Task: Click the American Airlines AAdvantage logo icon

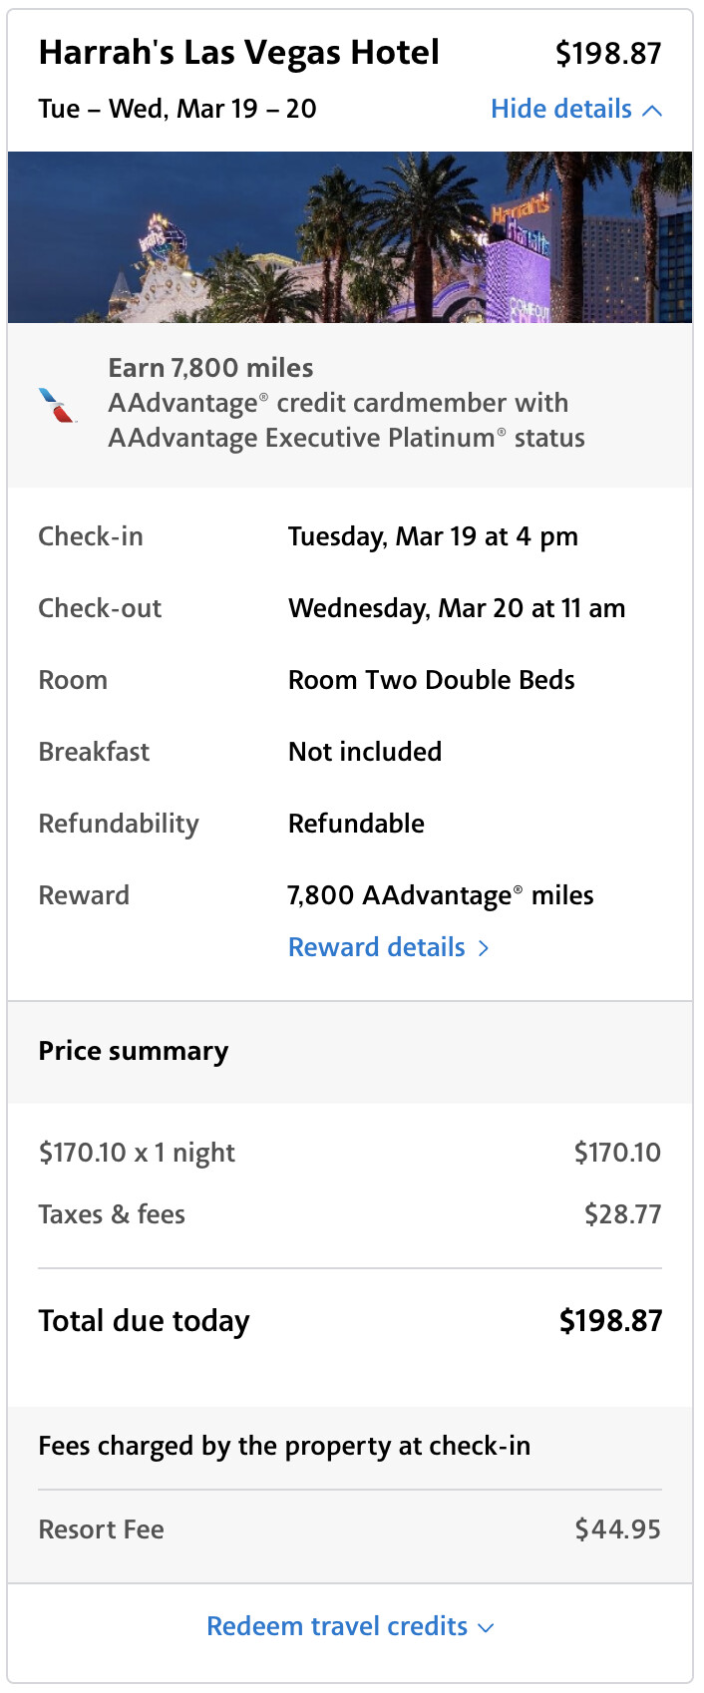Action: pyautogui.click(x=58, y=405)
